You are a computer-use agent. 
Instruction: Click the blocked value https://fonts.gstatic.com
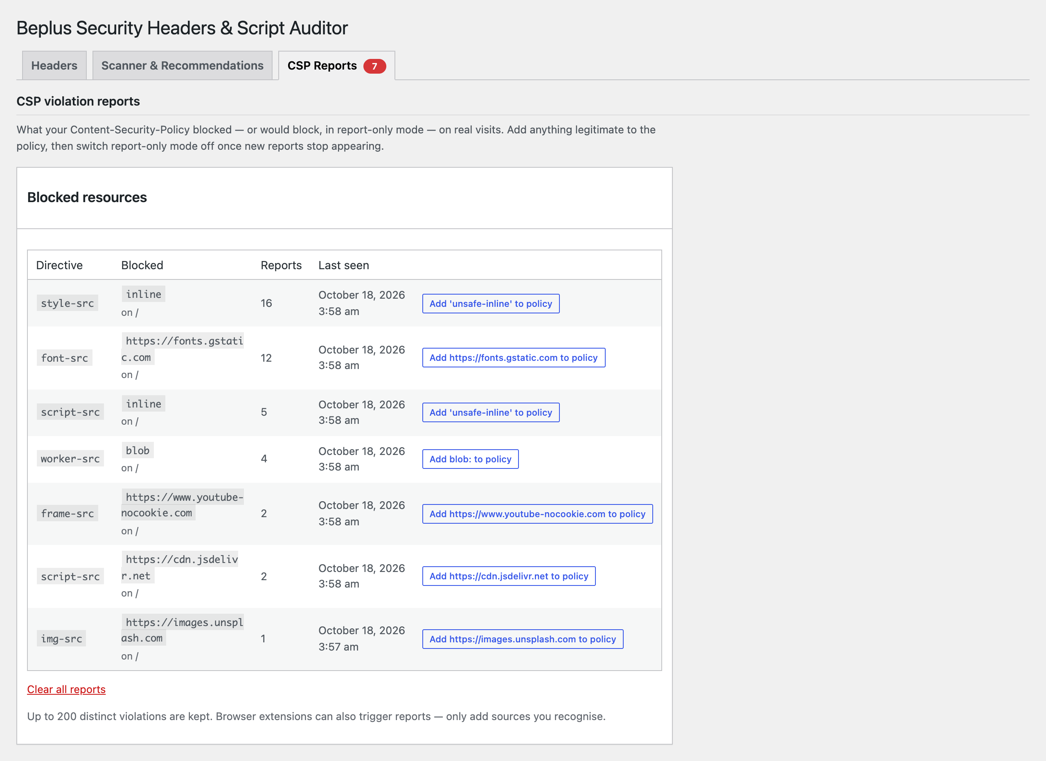point(182,349)
